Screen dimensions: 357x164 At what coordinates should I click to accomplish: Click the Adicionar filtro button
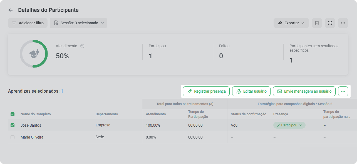pyautogui.click(x=28, y=23)
